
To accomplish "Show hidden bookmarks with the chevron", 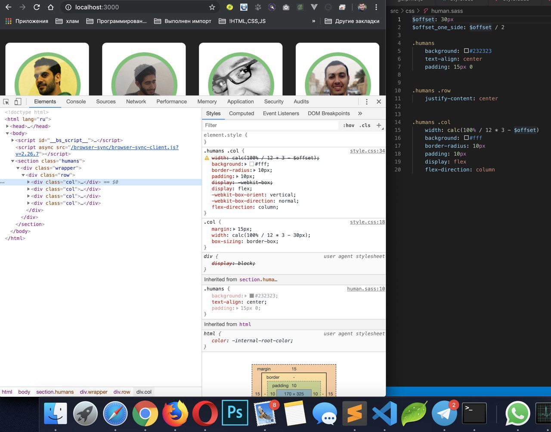I will (314, 21).
